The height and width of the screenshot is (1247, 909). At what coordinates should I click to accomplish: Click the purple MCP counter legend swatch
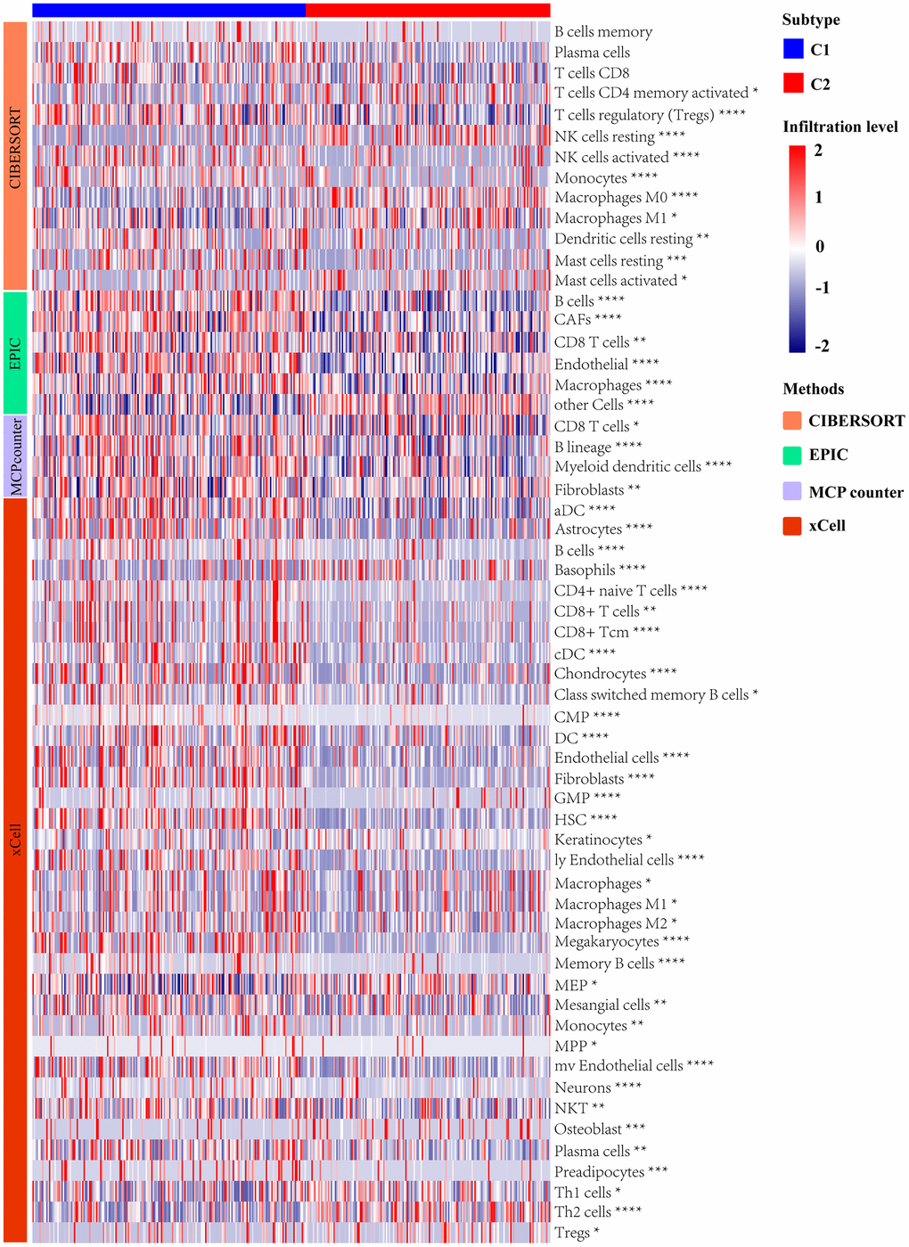[x=792, y=491]
